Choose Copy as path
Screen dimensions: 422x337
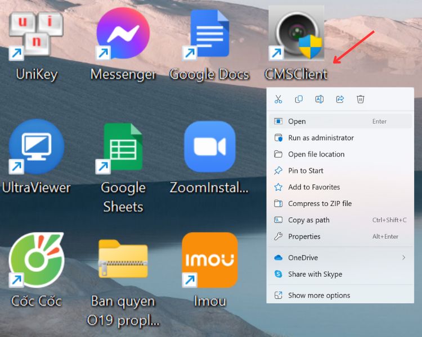click(340, 220)
